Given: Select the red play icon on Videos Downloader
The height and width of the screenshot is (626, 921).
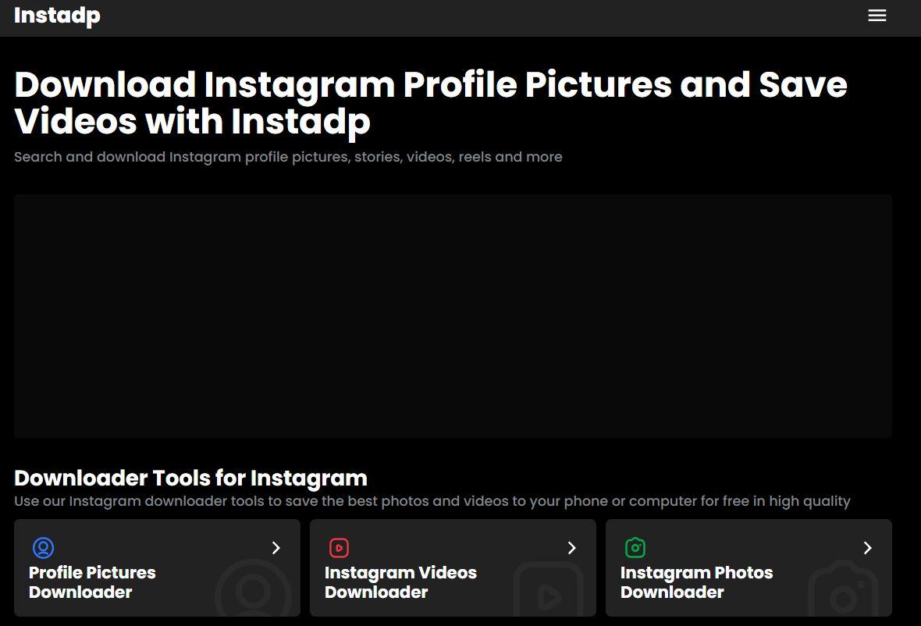Looking at the screenshot, I should (339, 548).
